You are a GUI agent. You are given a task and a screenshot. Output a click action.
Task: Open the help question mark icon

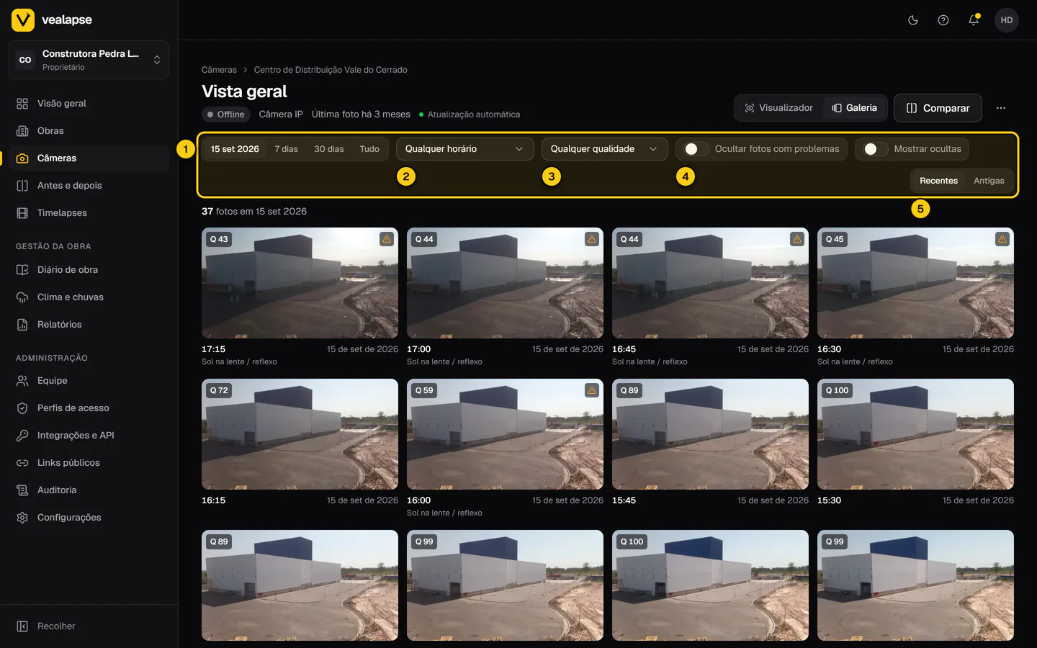(943, 20)
